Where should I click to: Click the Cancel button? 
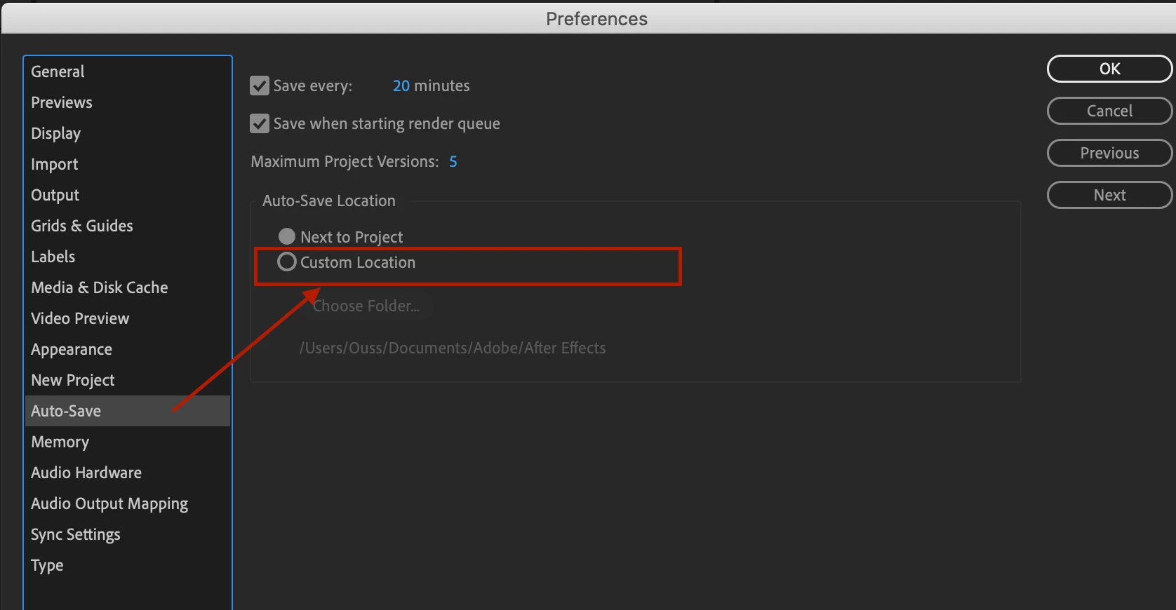1109,111
